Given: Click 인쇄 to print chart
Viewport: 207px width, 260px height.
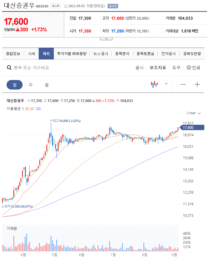Looking at the screenshot, I should coord(196,68).
